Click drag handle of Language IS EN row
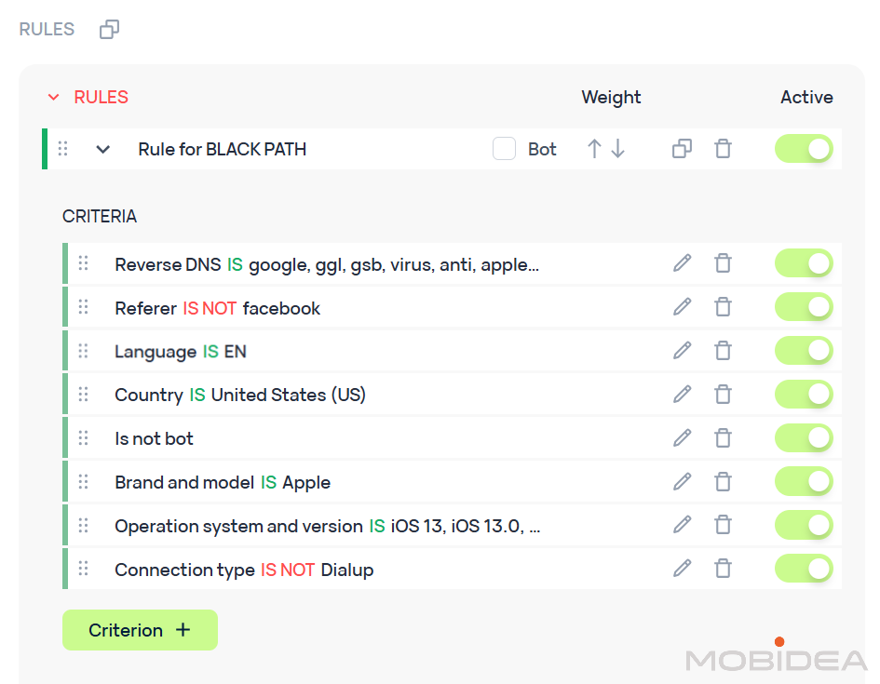Image resolution: width=880 pixels, height=684 pixels. pos(83,351)
